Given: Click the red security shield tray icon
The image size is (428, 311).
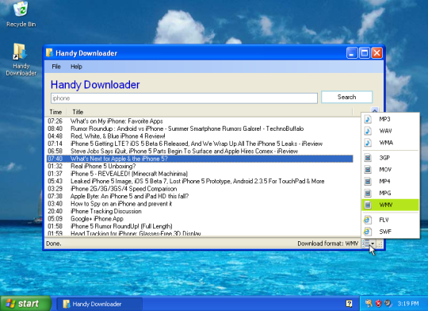Looking at the screenshot, I should 378,303.
